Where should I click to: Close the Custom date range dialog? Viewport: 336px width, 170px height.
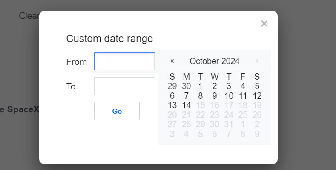[264, 24]
